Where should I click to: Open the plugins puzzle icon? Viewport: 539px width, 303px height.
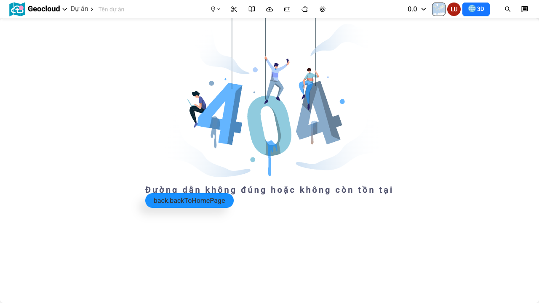304,9
